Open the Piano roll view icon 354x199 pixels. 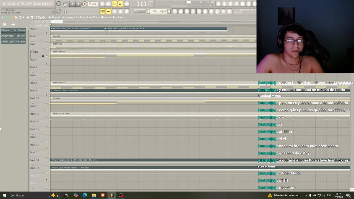[x=181, y=11]
